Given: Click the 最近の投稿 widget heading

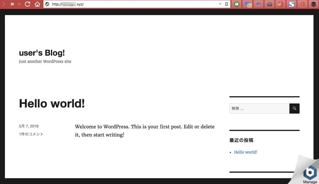Looking at the screenshot, I should (x=241, y=140).
